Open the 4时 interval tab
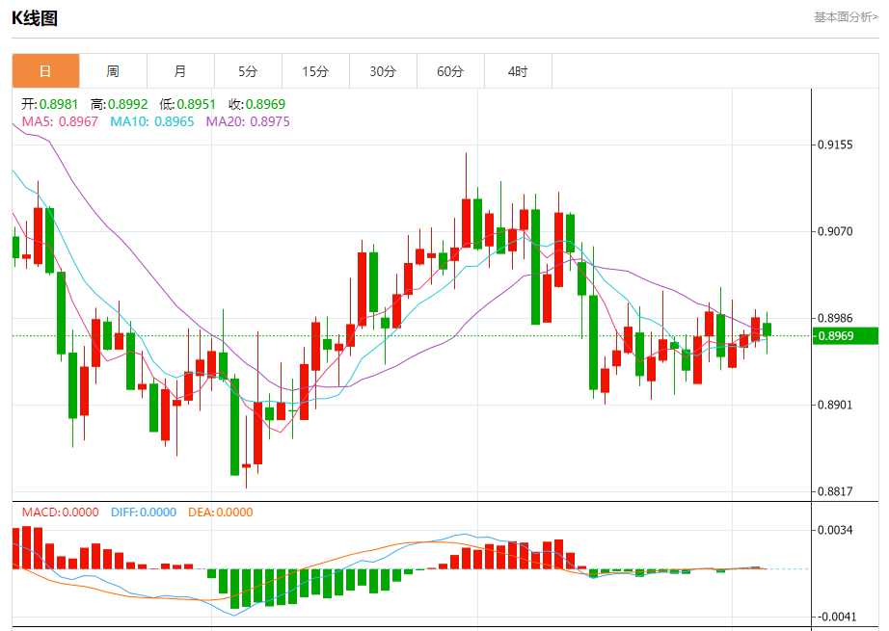The width and height of the screenshot is (889, 631). (518, 71)
